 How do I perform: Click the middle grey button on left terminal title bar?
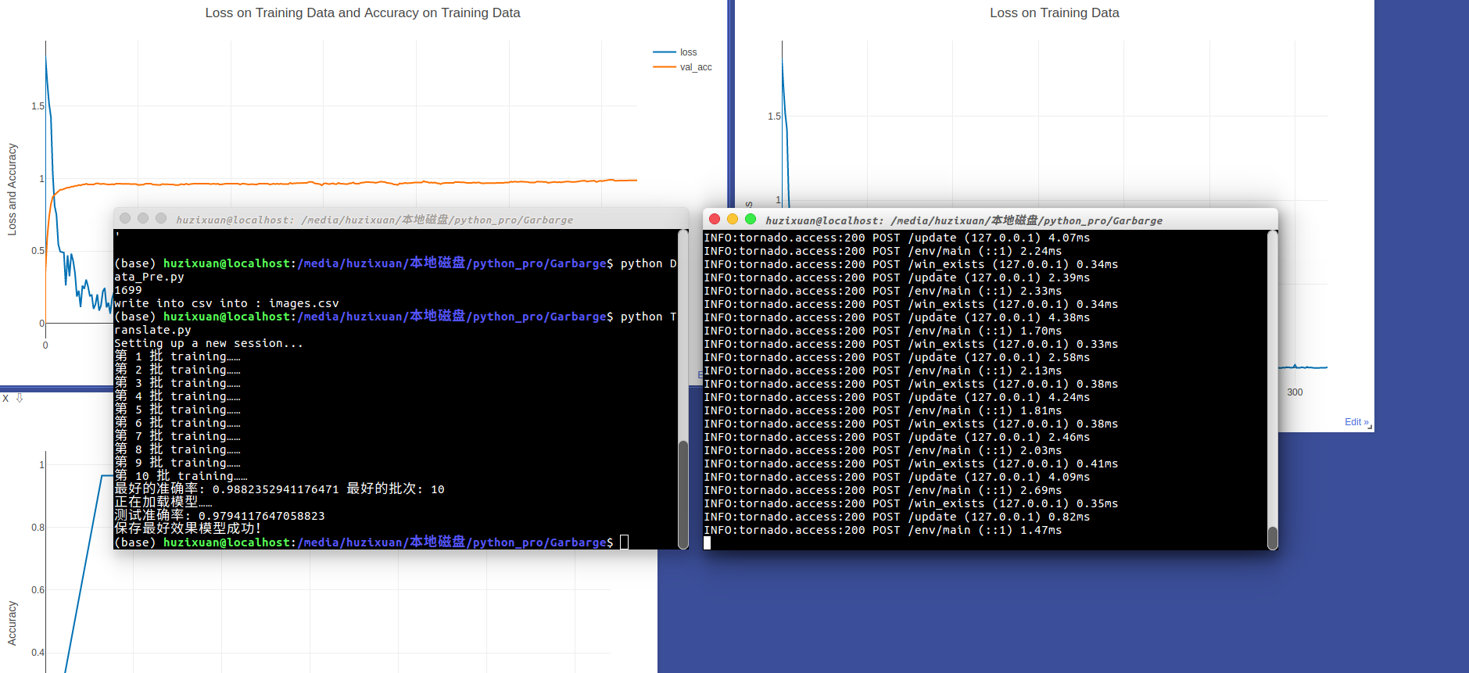point(143,219)
